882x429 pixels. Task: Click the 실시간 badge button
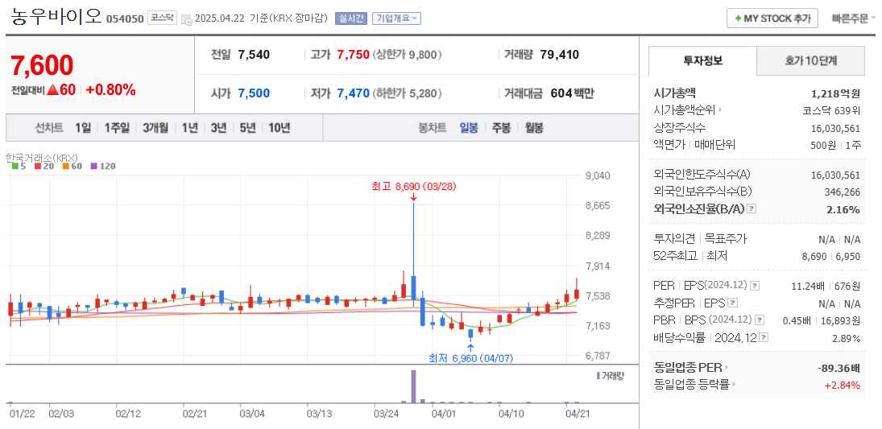coord(351,19)
